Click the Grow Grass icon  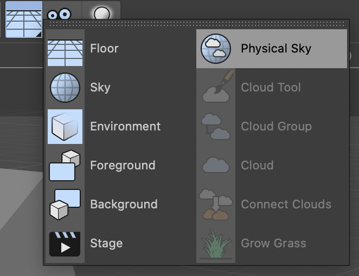(216, 244)
